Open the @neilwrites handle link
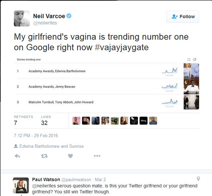 [x=45, y=23]
